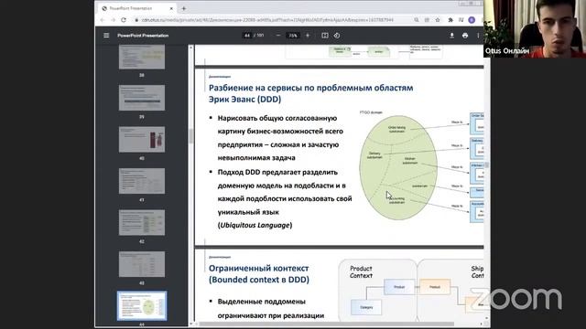The height and width of the screenshot is (329, 586).
Task: Click the total page count '101'
Action: point(260,36)
